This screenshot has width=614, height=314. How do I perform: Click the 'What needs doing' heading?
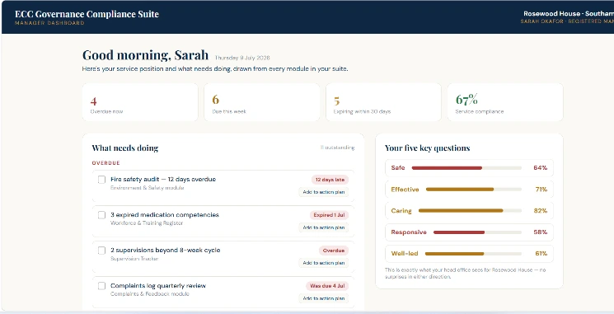(x=125, y=148)
